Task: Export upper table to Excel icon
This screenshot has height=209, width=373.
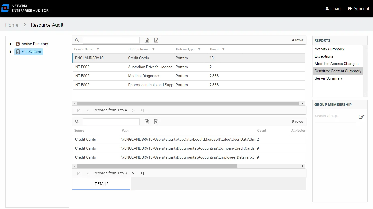Action: pos(156,40)
